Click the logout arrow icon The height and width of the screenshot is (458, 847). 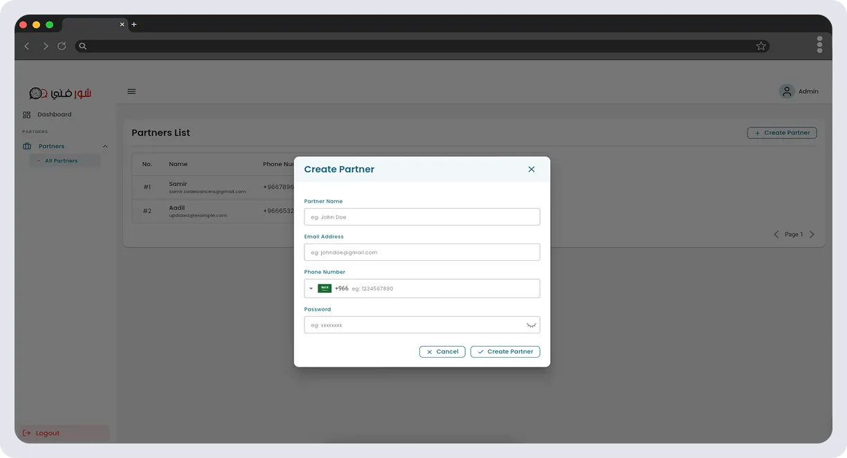pos(27,433)
